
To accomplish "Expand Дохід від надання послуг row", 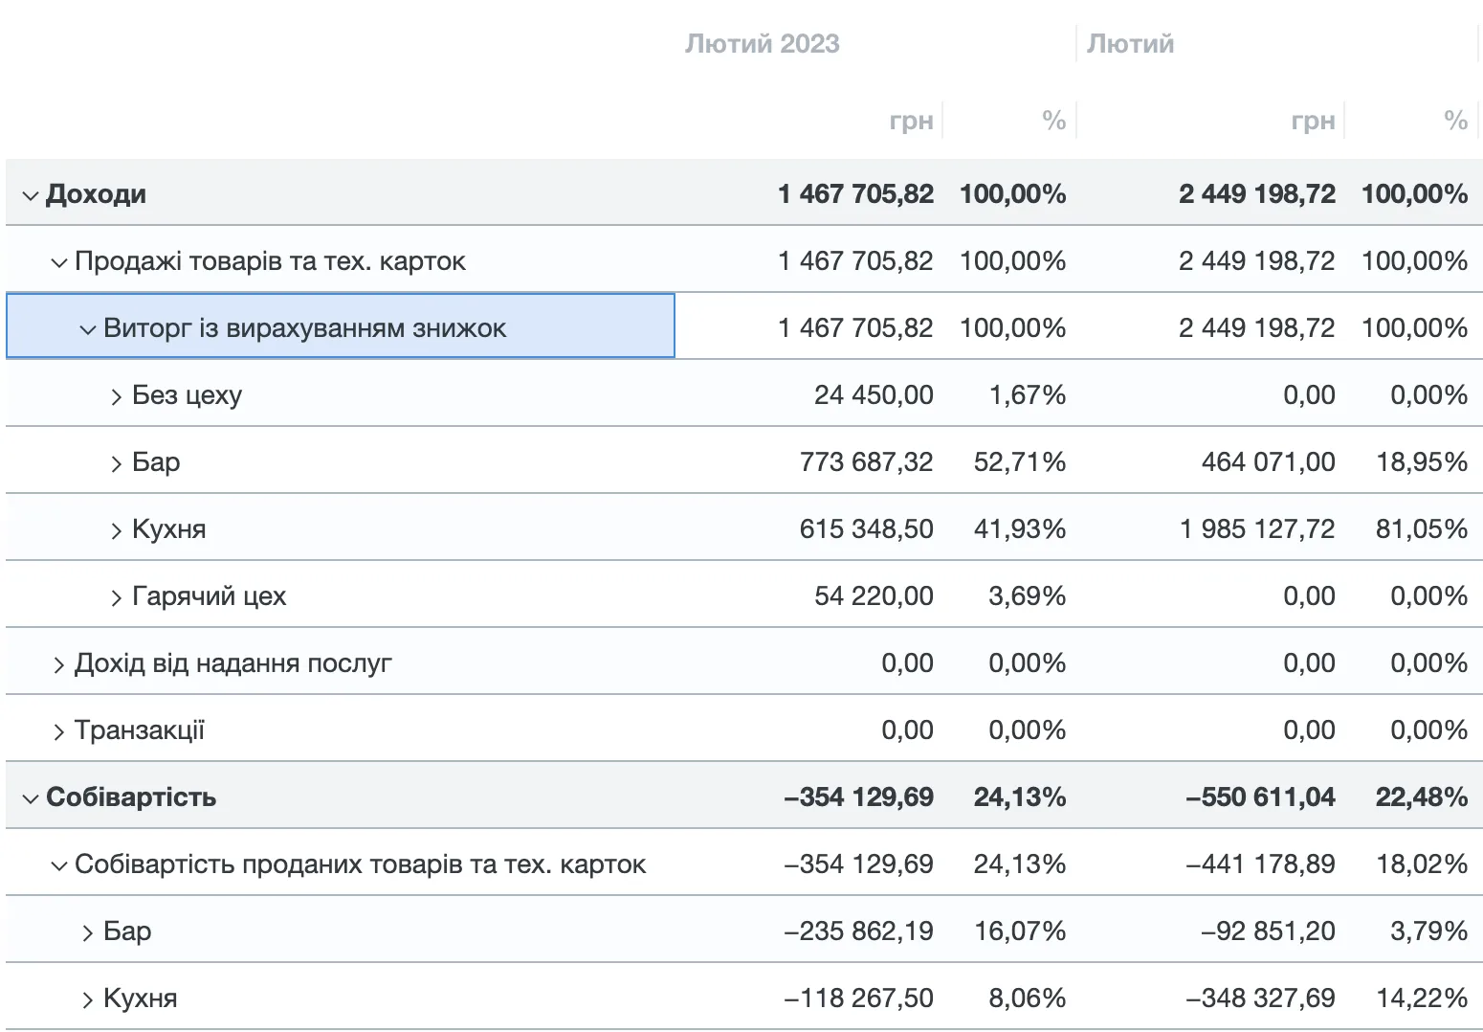I will 59,664.
